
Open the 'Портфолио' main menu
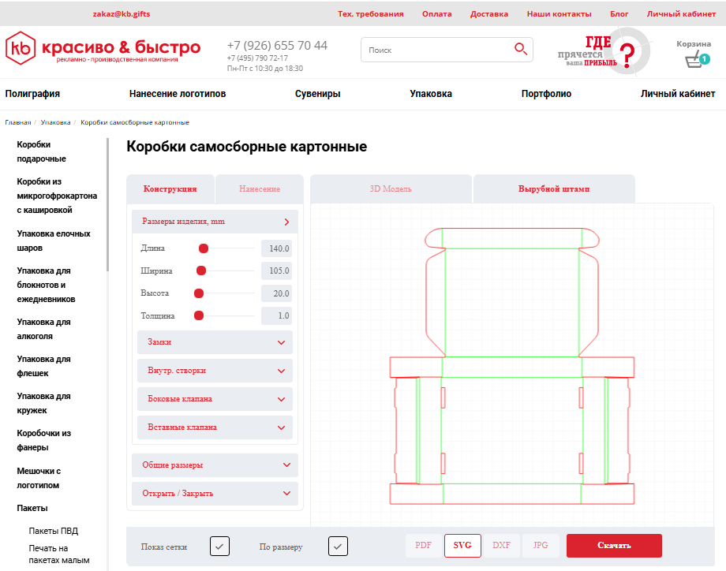(x=546, y=94)
